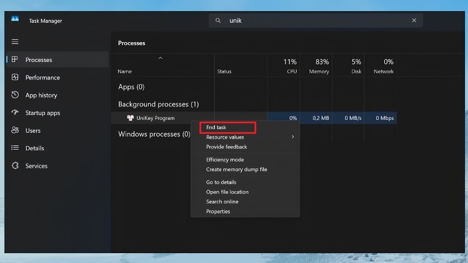Image resolution: width=468 pixels, height=263 pixels.
Task: Choose Create memory dump file
Action: point(245,169)
